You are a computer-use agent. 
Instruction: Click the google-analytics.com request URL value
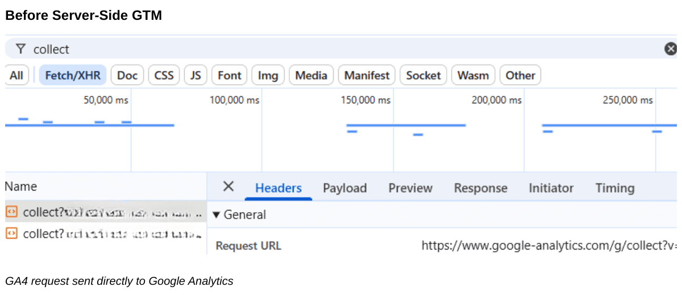[549, 246]
